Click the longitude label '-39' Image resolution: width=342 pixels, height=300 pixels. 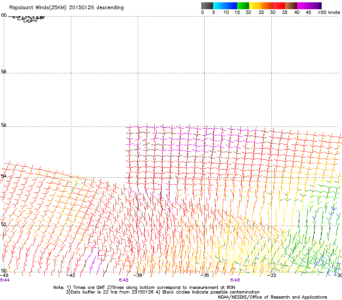click(138, 276)
